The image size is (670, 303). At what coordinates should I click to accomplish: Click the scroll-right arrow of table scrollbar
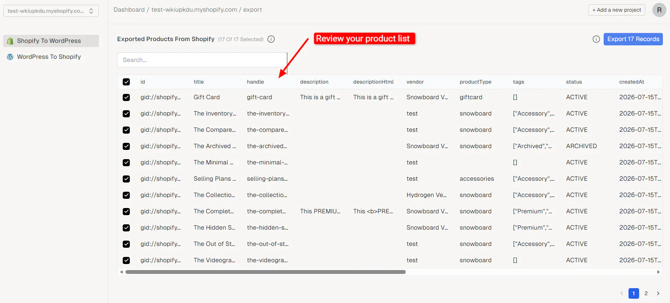(658, 272)
